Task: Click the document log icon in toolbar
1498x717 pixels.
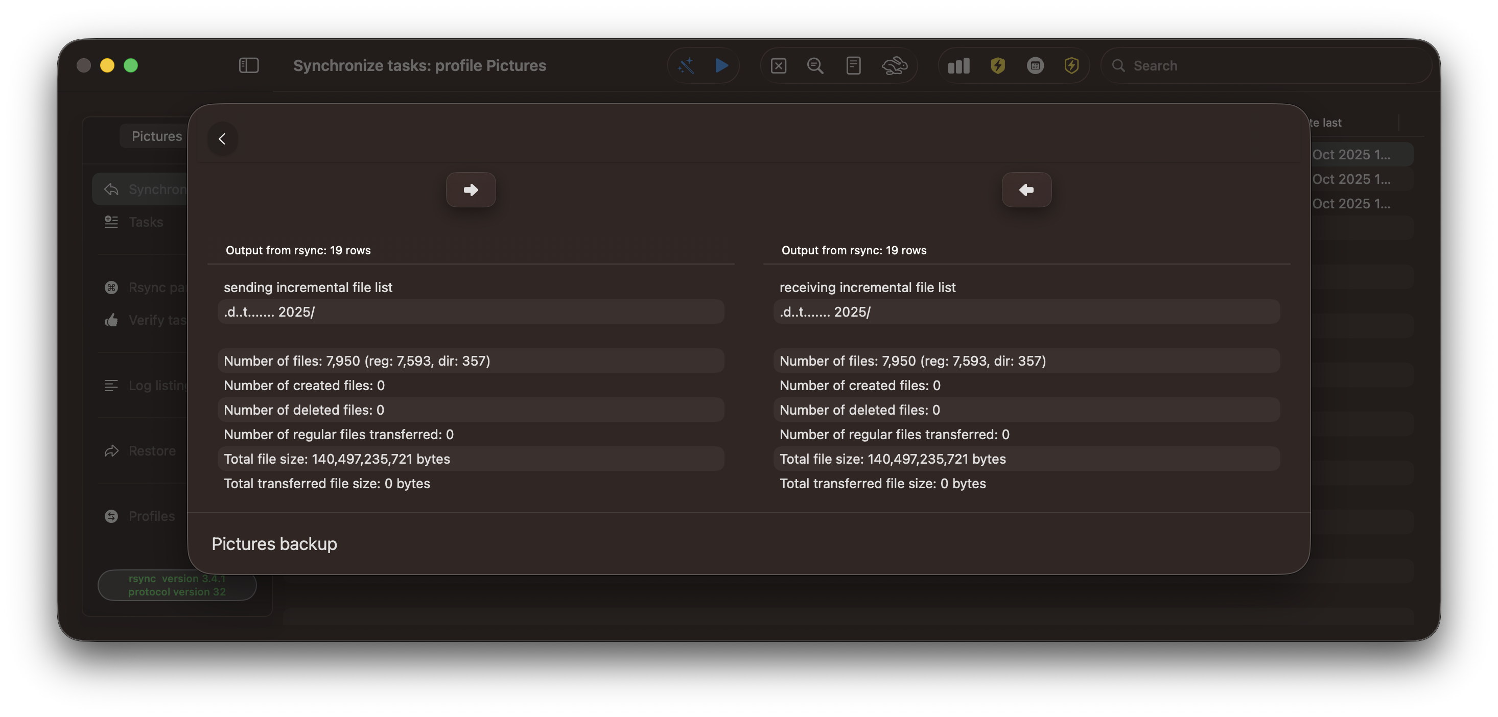Action: 853,66
